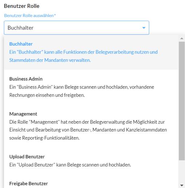Viewport: 185px width, 188px height.
Task: Choose the Business Admin role
Action: click(x=26, y=79)
